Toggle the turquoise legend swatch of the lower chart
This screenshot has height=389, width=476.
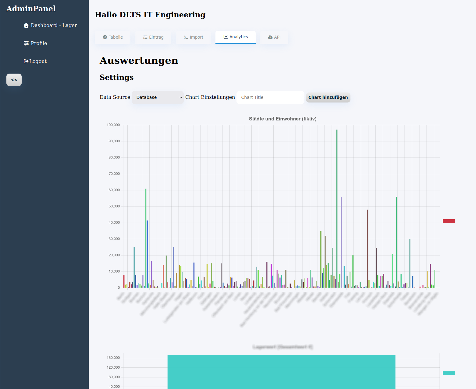click(x=449, y=373)
